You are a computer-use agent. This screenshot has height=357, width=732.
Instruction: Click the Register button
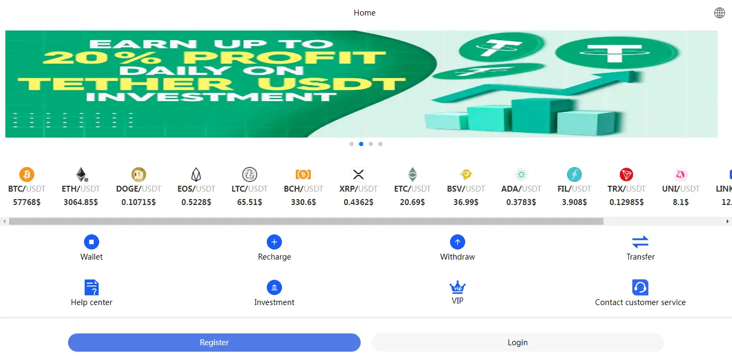[214, 343]
